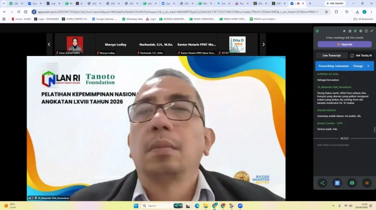Open the apps grid icon in bookmarks bar
Image resolution: width=376 pixels, height=210 pixels.
[x=4, y=19]
